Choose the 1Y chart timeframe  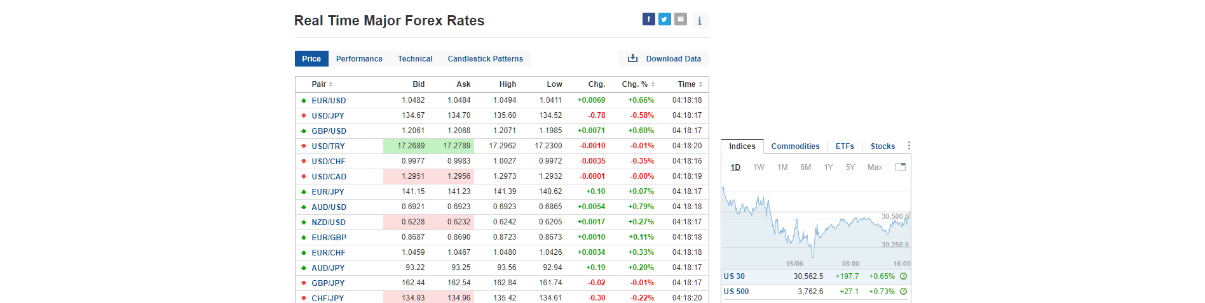828,167
